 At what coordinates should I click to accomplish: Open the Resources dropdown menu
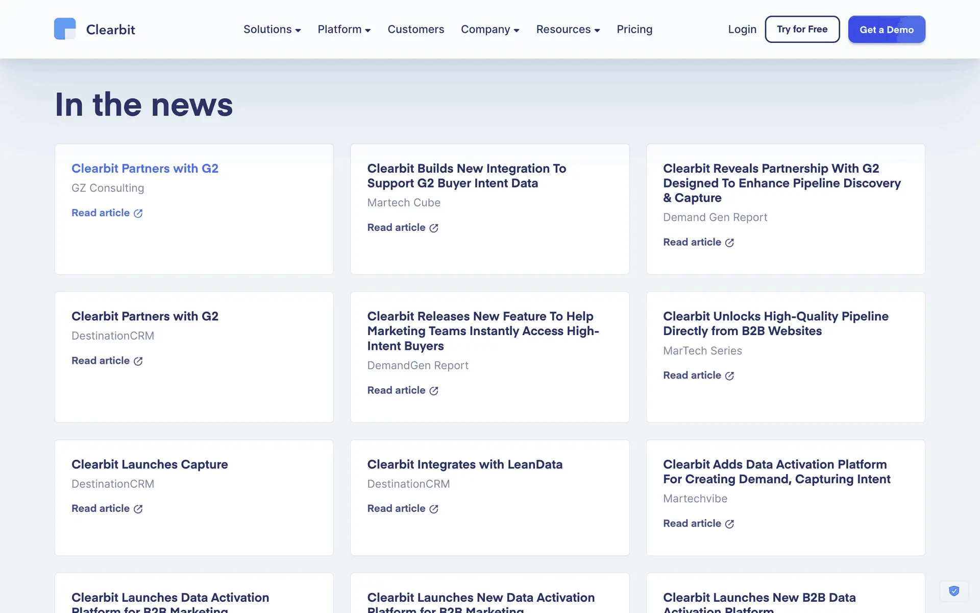point(568,30)
